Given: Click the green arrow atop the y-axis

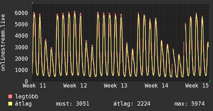Looking at the screenshot, I should [32, 3].
